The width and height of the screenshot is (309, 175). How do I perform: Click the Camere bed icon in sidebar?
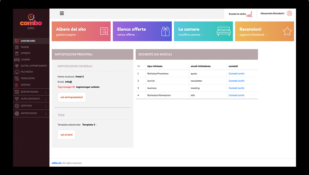[x=17, y=60]
